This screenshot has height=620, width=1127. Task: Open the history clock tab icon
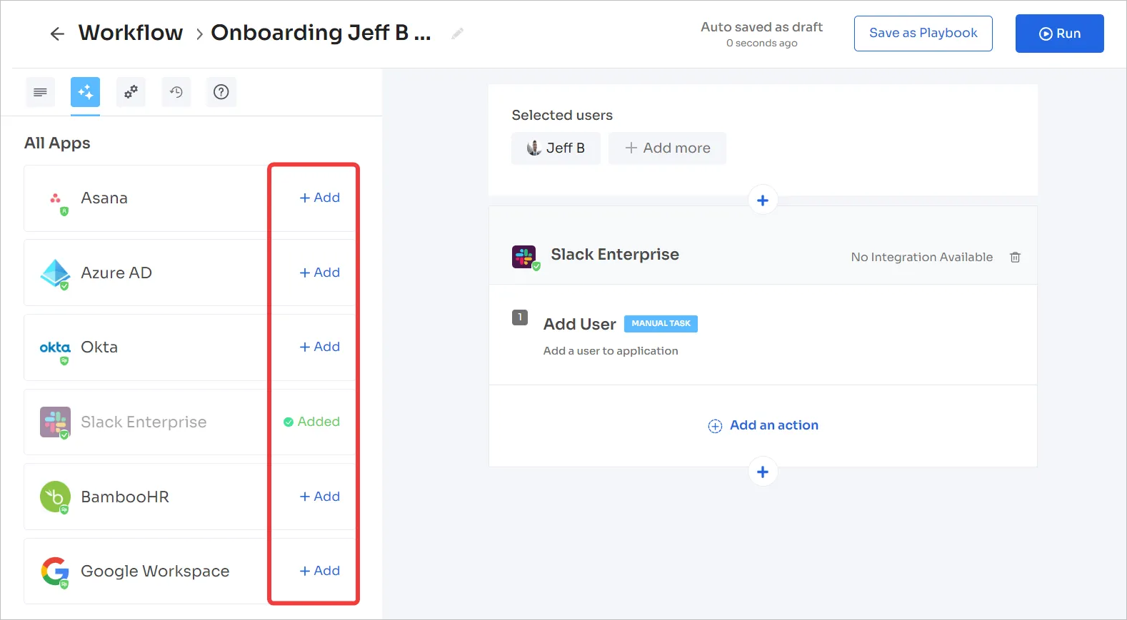click(176, 92)
